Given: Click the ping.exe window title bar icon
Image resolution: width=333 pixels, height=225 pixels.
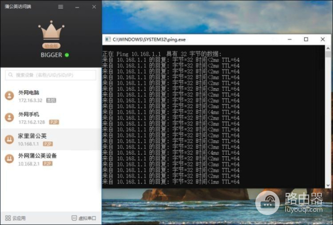Looking at the screenshot, I should [108, 39].
